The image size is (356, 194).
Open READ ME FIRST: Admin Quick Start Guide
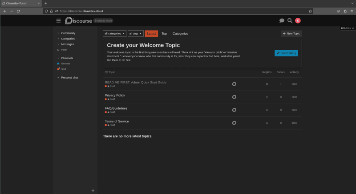coord(135,83)
